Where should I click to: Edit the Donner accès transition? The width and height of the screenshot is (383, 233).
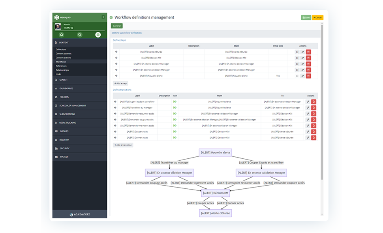point(308,137)
